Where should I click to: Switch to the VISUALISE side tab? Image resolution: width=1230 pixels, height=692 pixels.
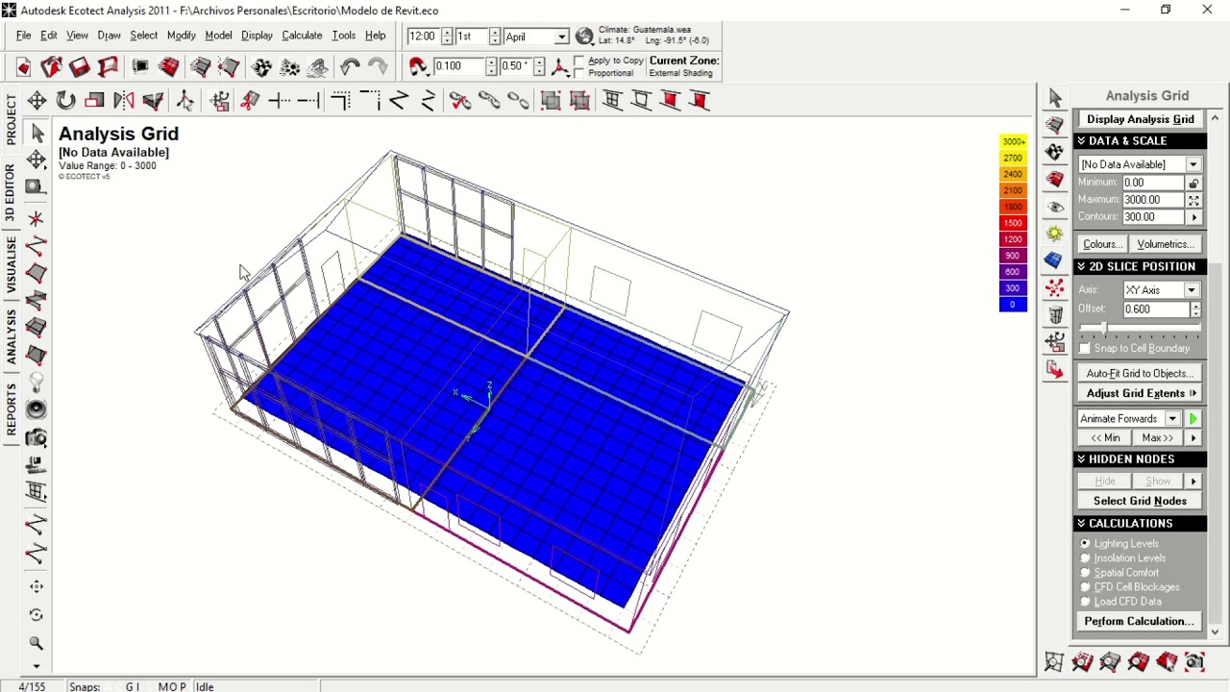11,265
